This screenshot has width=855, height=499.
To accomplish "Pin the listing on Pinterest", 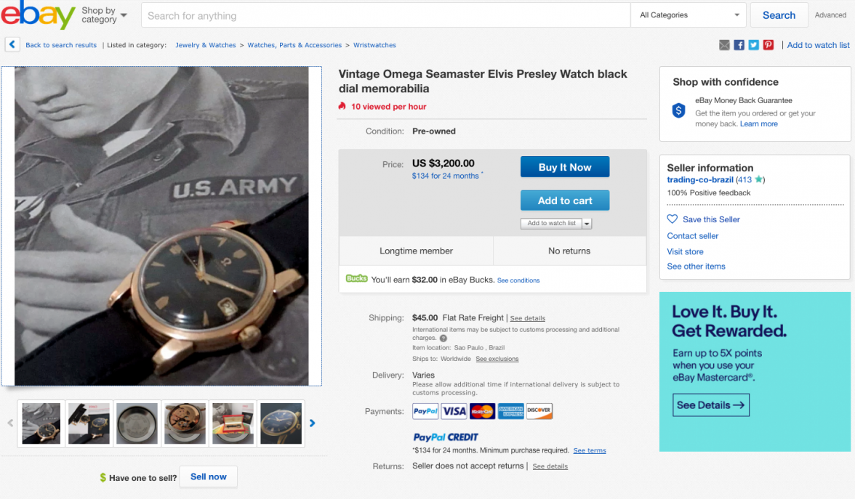I will click(x=768, y=45).
